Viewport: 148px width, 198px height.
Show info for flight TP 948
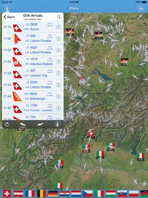[58, 39]
